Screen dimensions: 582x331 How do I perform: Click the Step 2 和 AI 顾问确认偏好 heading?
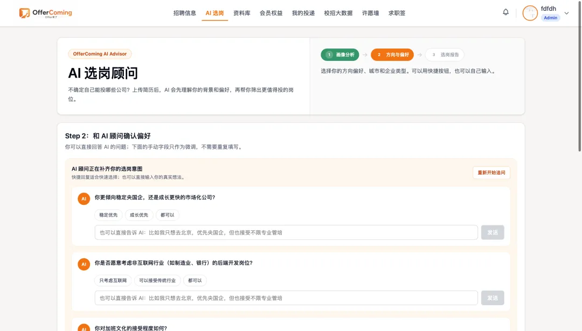click(x=108, y=136)
